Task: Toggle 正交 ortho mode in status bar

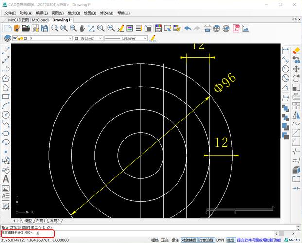Action: [165, 240]
